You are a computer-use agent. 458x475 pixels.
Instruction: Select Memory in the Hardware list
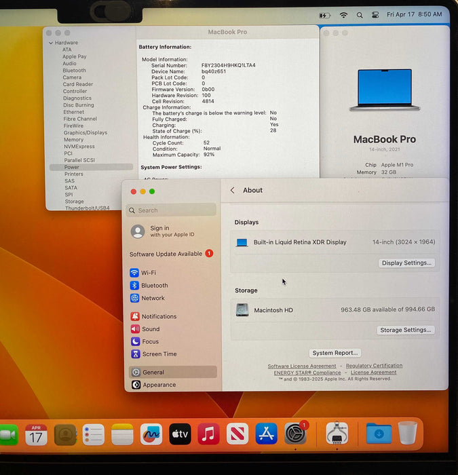[x=73, y=140]
